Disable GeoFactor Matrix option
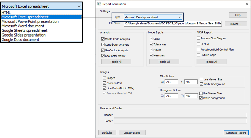Image resolution: width=251 pixels, height=138 pixels. pos(103,56)
